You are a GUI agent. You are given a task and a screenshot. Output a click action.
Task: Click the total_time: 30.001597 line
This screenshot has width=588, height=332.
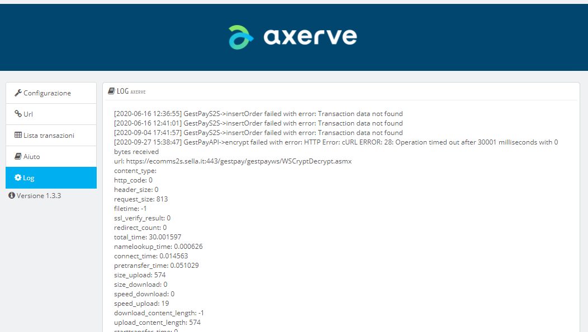[148, 237]
